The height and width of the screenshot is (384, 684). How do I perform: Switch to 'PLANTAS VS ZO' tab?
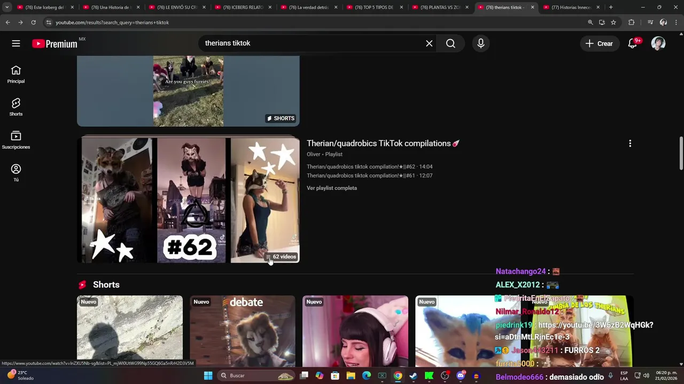[440, 7]
